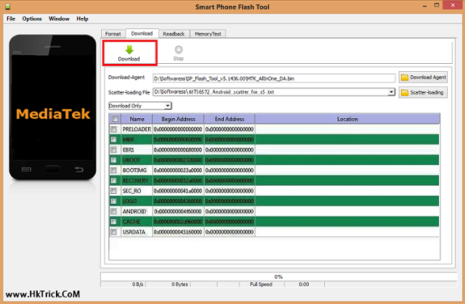Click the Location column header

point(347,119)
